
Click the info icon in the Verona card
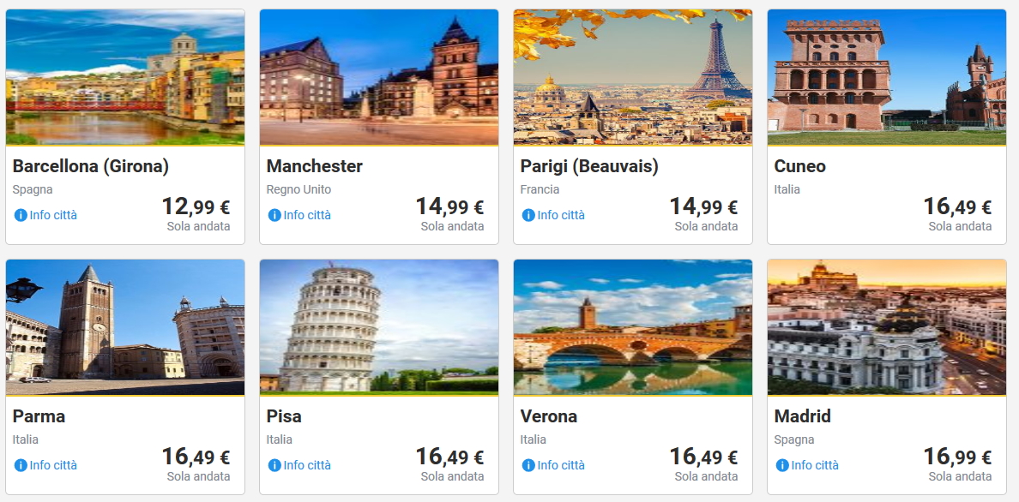[528, 465]
